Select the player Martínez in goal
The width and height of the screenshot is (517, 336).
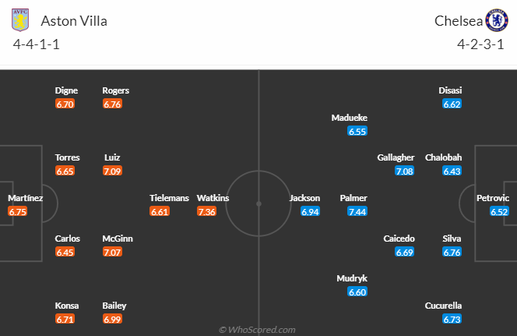26,198
